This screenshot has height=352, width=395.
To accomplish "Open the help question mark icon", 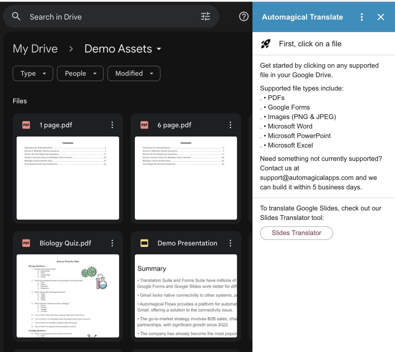I will point(244,16).
